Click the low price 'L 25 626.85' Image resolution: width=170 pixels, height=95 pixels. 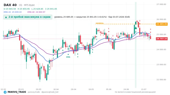point(37,9)
